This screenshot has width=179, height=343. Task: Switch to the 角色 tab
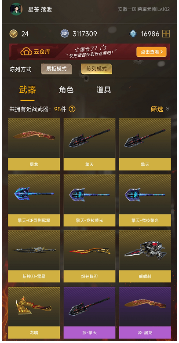(x=66, y=90)
